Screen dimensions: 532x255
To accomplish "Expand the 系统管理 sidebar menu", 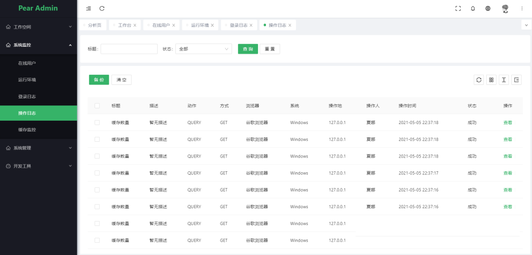I will coord(38,148).
